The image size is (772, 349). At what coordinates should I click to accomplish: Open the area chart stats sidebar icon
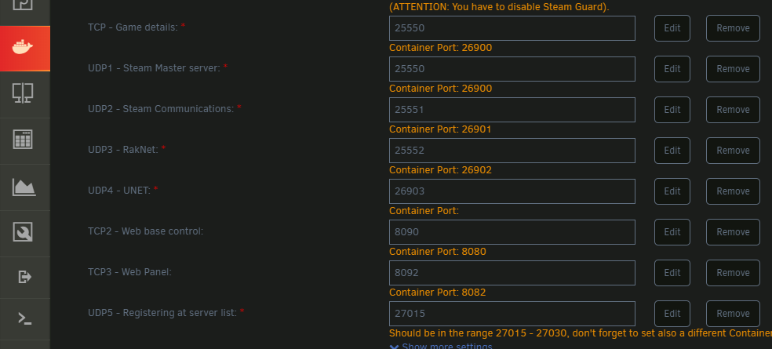tap(24, 187)
